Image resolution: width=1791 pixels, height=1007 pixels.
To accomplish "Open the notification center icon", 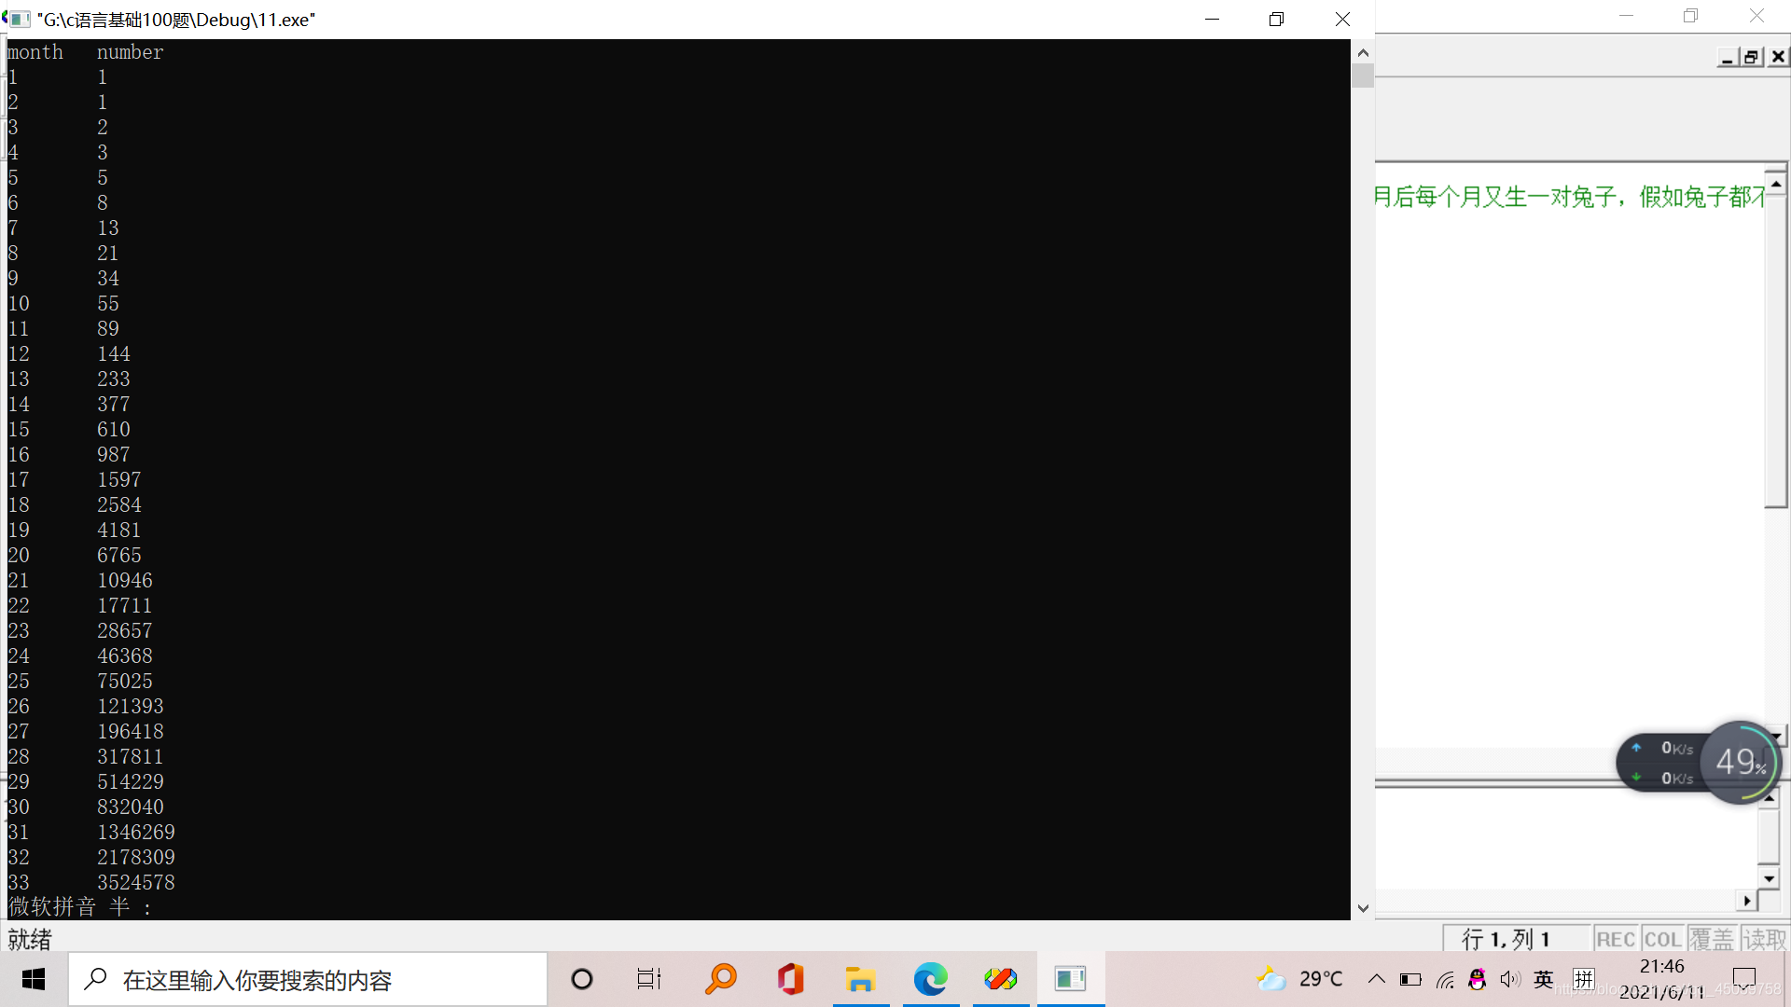I will pos(1743,979).
